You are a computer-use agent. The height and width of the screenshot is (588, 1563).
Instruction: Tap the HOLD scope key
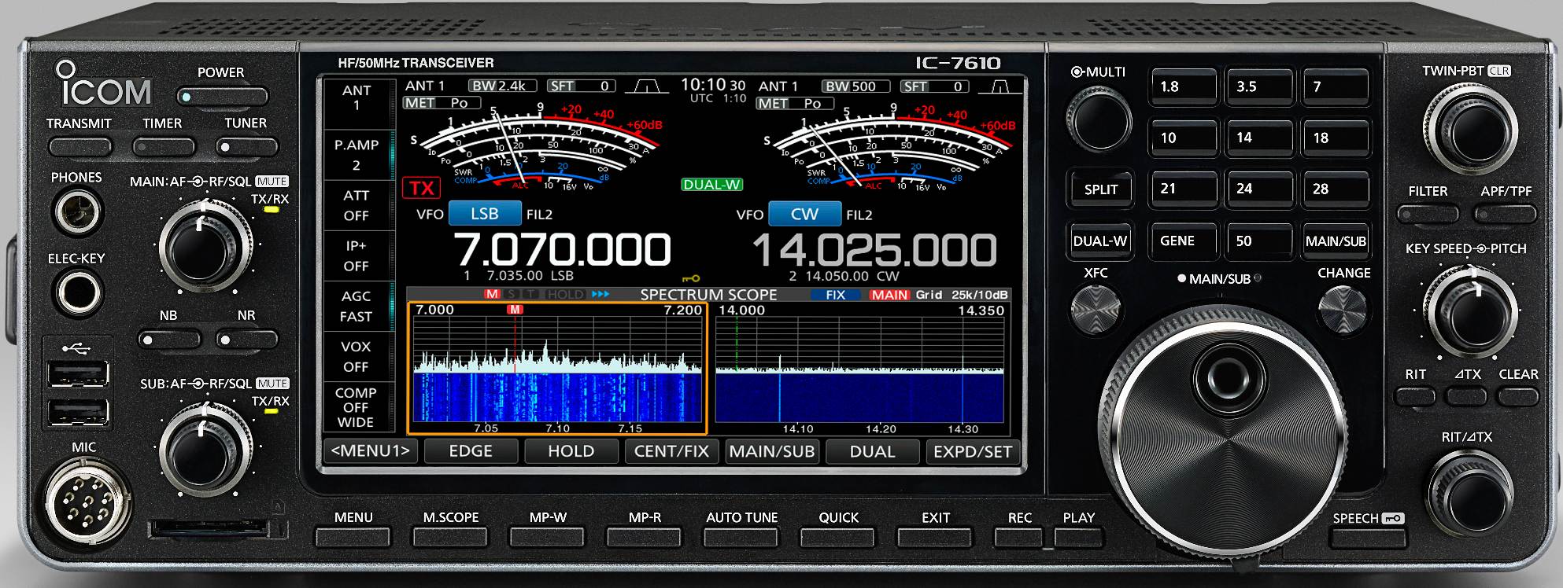coord(571,451)
